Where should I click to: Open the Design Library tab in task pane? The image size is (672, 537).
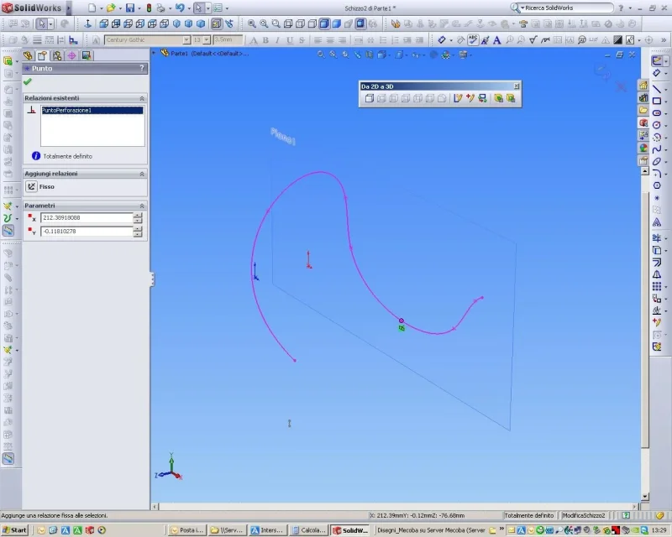pyautogui.click(x=643, y=97)
